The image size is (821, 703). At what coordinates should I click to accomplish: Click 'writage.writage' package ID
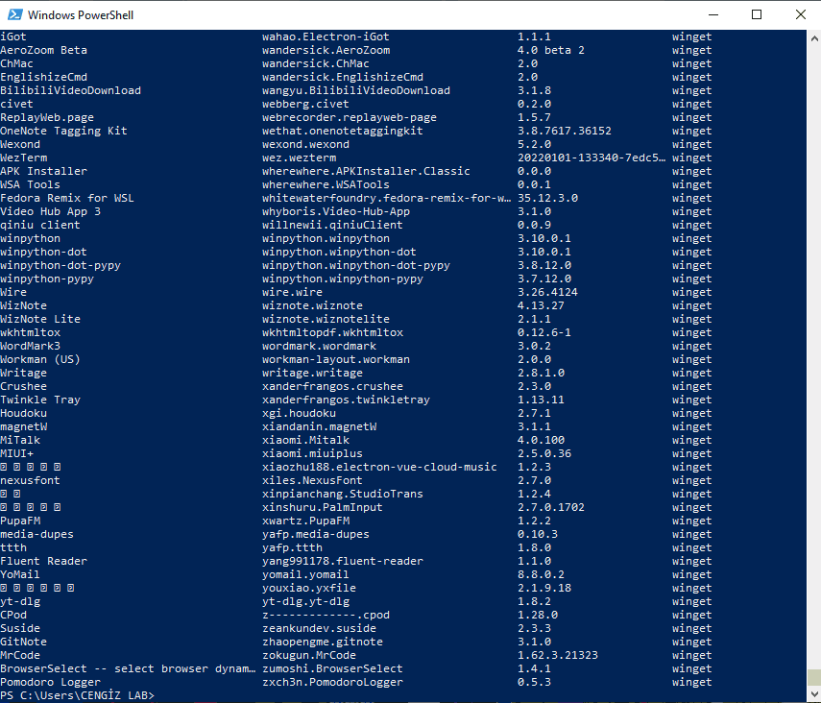coord(313,373)
